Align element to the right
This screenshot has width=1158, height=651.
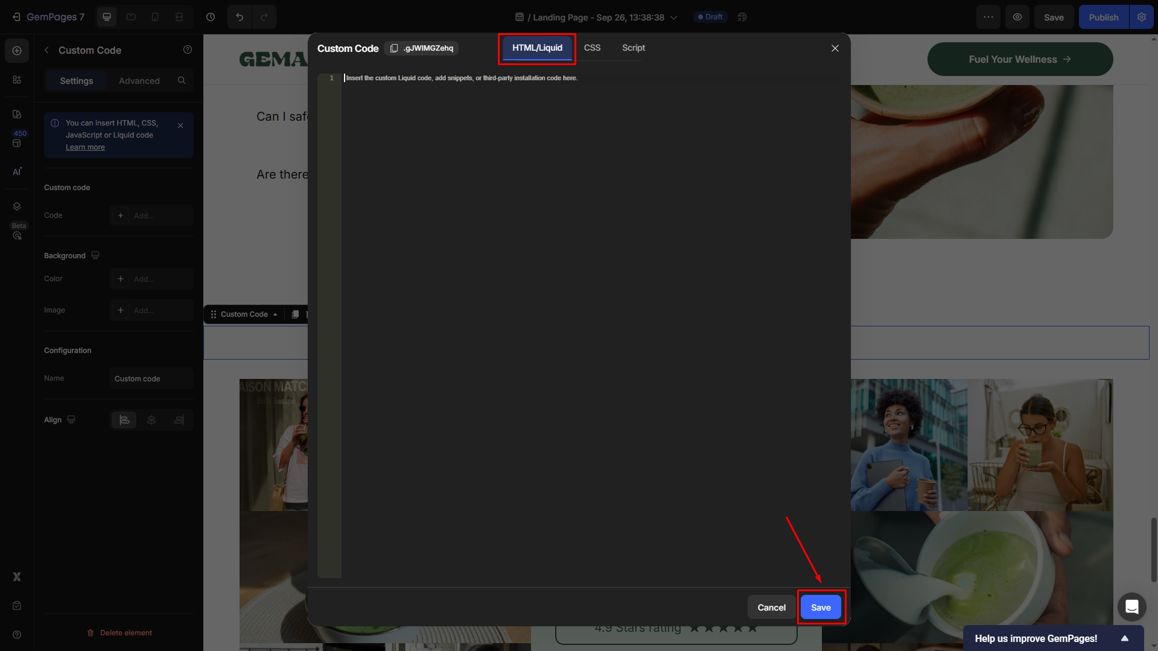(x=179, y=420)
